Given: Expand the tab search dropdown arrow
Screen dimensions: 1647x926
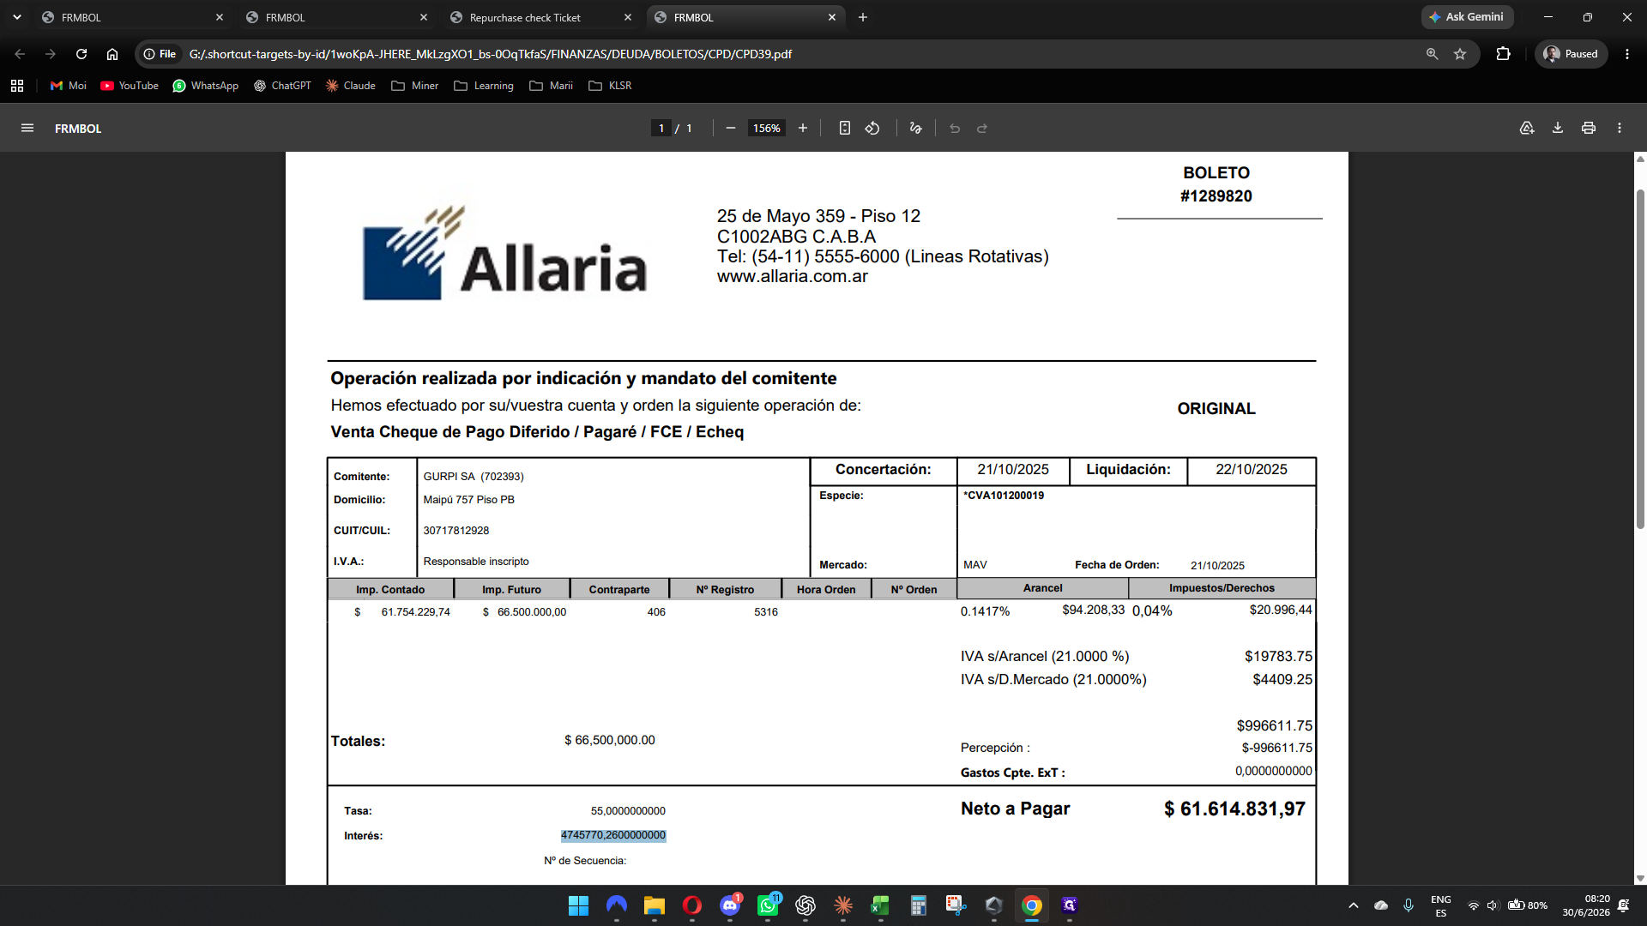Looking at the screenshot, I should click(17, 17).
